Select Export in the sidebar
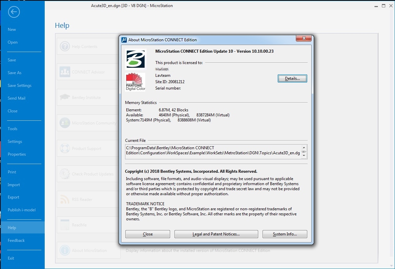This screenshot has width=395, height=269. tap(13, 197)
